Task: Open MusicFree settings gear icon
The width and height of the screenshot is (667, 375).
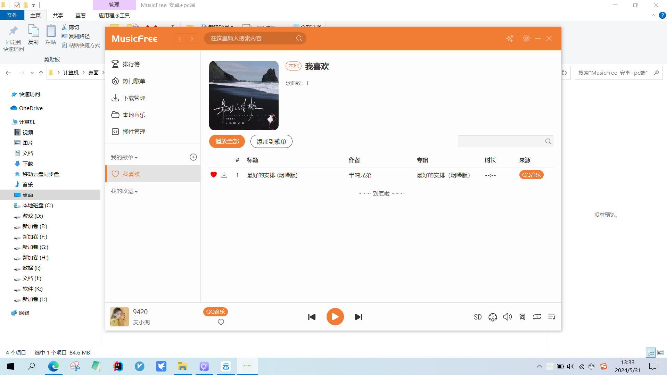Action: point(526,39)
